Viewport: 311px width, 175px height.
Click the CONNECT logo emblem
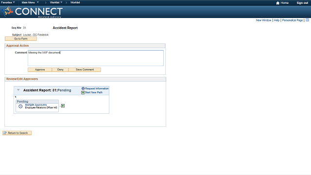(7, 11)
